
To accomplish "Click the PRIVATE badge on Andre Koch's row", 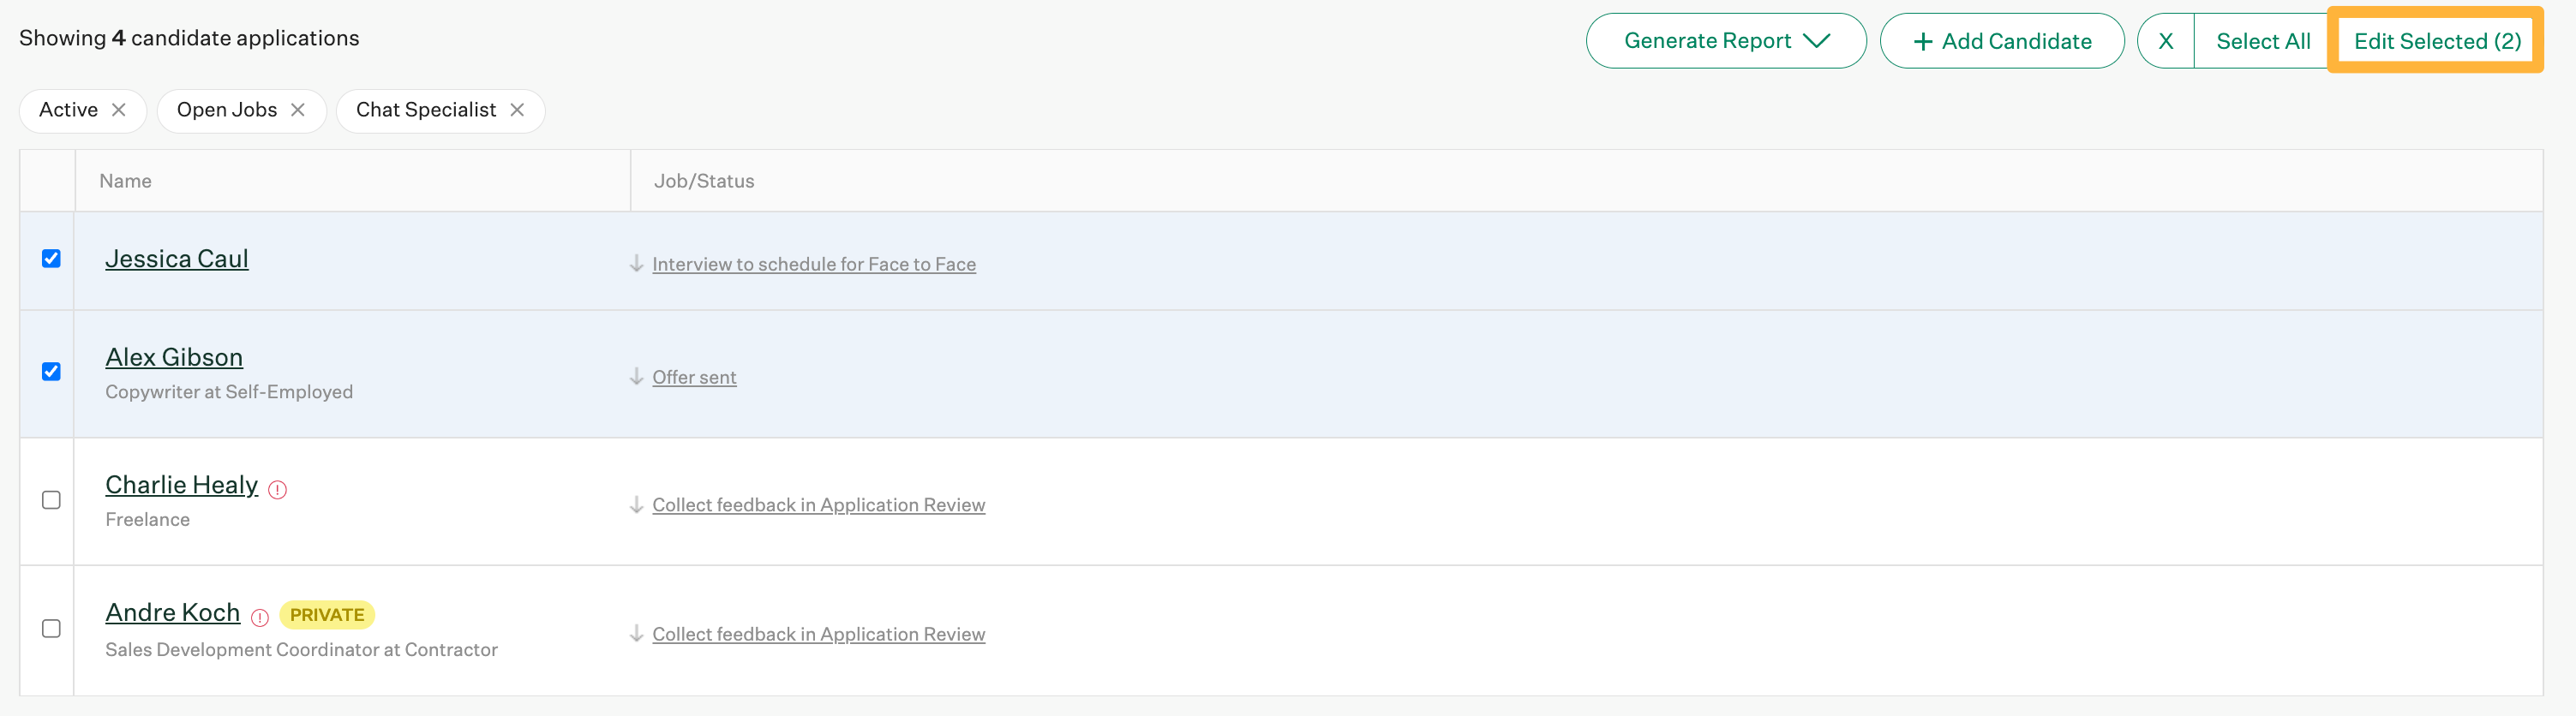I will click(x=327, y=614).
